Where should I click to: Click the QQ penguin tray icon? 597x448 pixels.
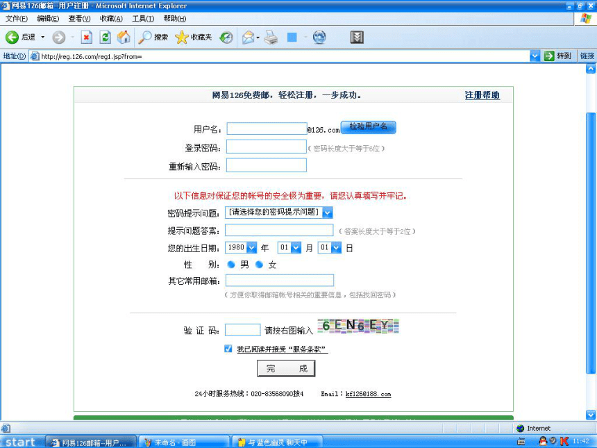543,441
